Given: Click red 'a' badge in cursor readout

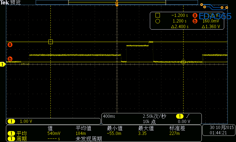Looking at the screenshot, I should click(195, 15).
